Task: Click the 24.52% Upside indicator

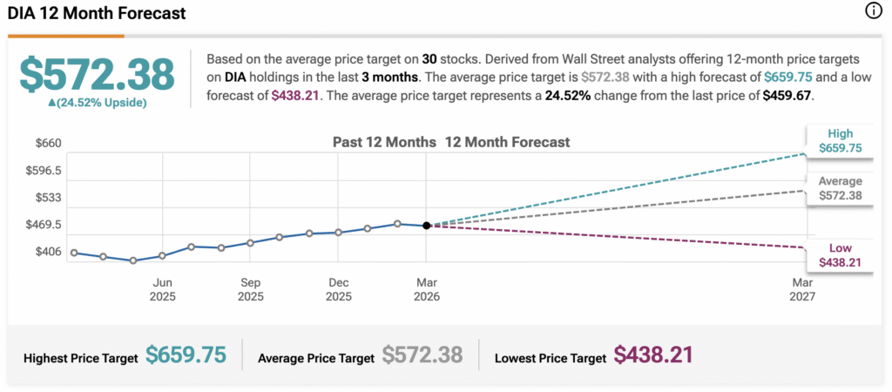Action: 98,103
